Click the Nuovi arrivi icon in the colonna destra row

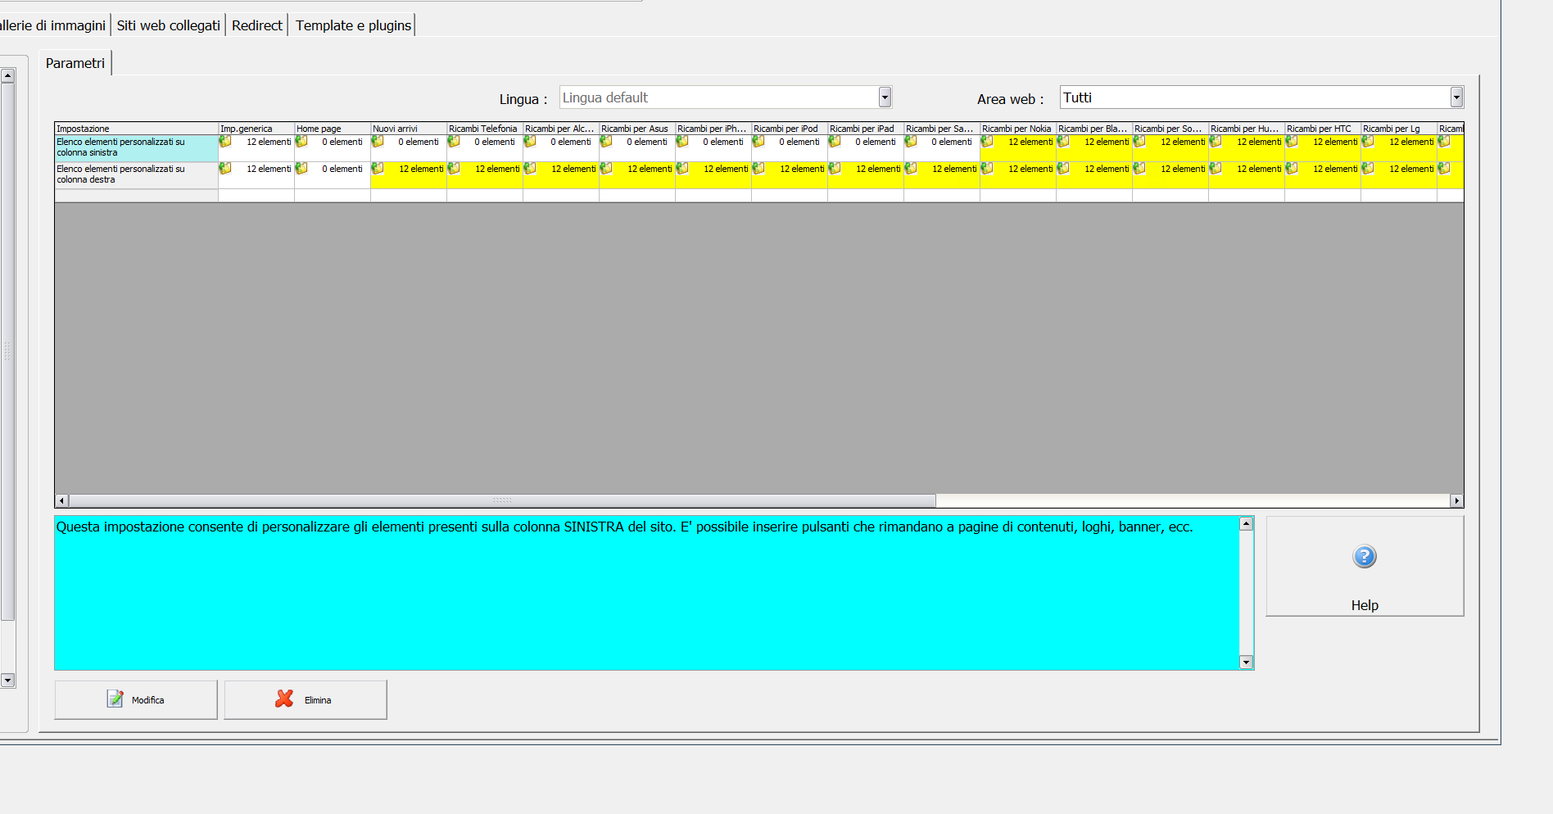point(378,169)
